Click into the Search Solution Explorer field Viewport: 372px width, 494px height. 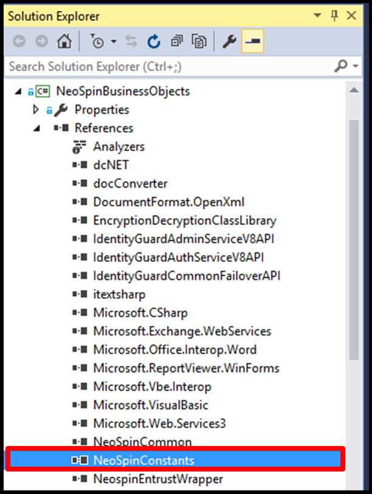click(170, 66)
